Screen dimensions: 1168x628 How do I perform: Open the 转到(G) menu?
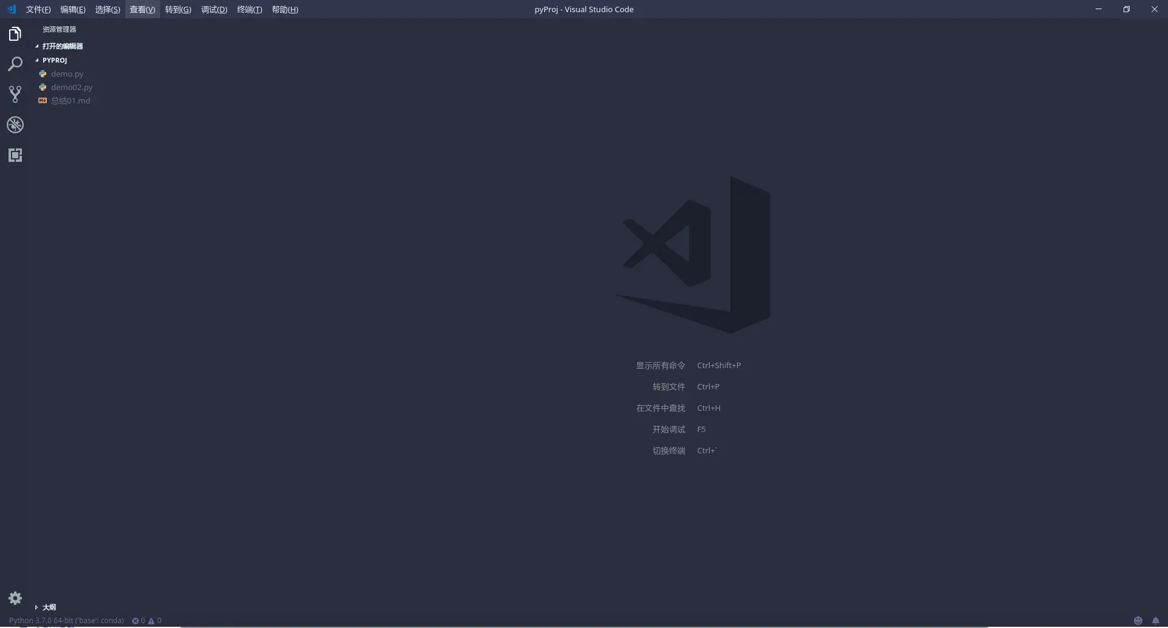pyautogui.click(x=178, y=10)
